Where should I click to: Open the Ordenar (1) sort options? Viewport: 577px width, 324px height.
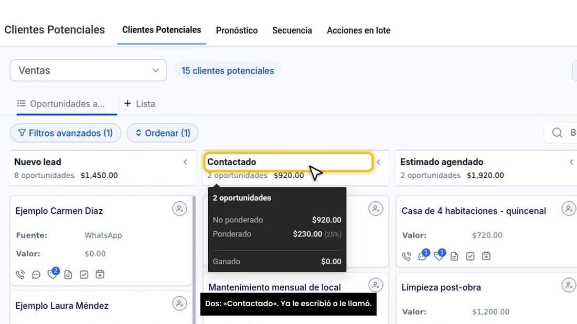point(163,133)
